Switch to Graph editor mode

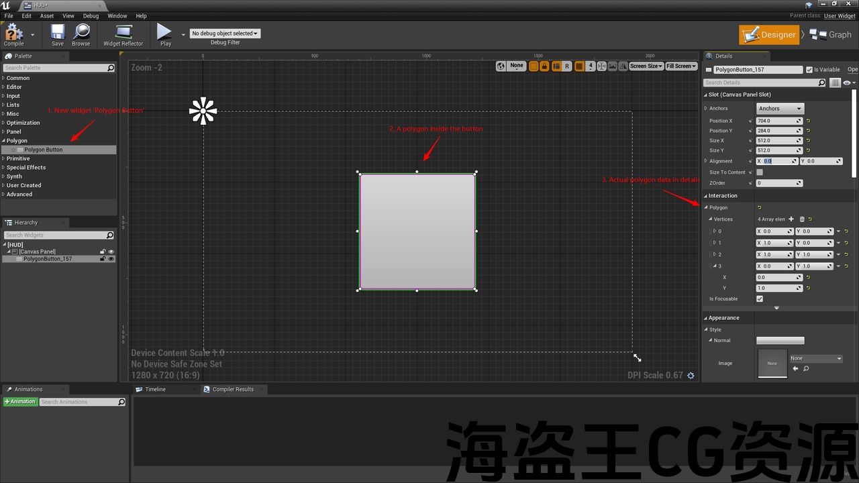coord(831,35)
